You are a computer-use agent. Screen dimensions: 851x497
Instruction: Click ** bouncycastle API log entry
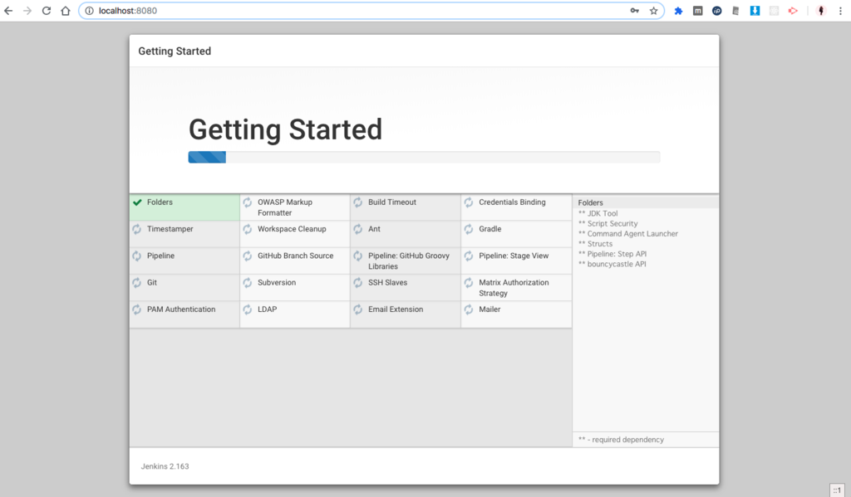pos(612,265)
